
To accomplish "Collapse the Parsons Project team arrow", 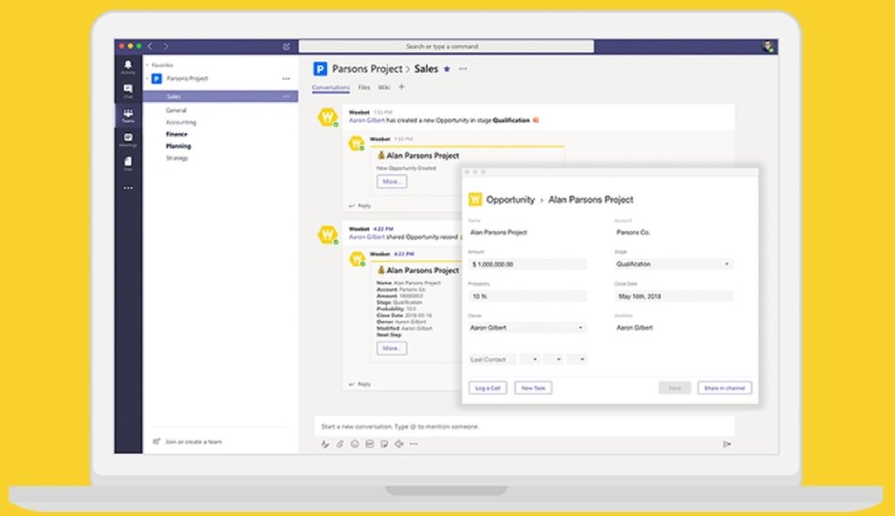I will pos(147,79).
